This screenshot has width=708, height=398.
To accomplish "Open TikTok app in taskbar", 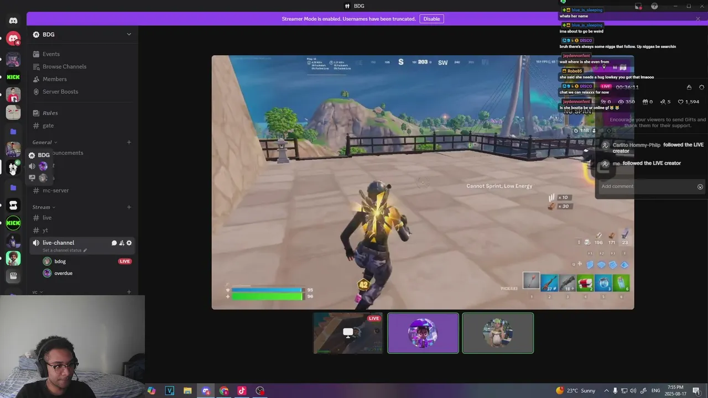I will (242, 391).
